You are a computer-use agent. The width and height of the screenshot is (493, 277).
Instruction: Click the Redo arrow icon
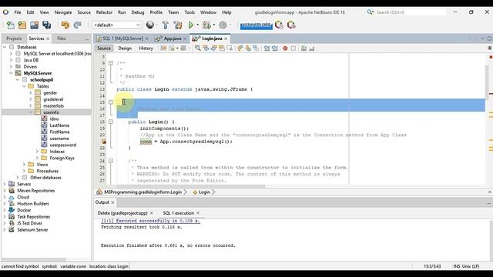click(77, 25)
